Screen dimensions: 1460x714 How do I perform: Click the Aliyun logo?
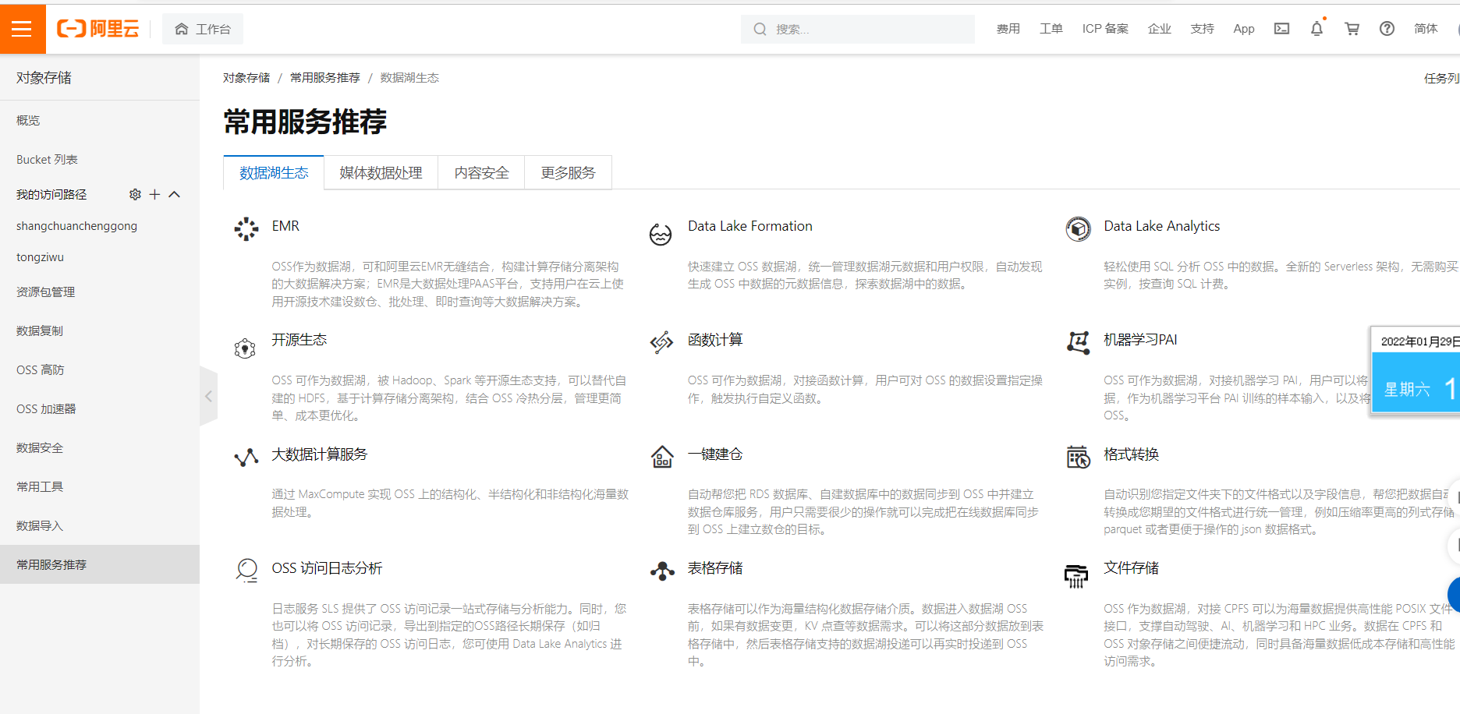tap(98, 29)
